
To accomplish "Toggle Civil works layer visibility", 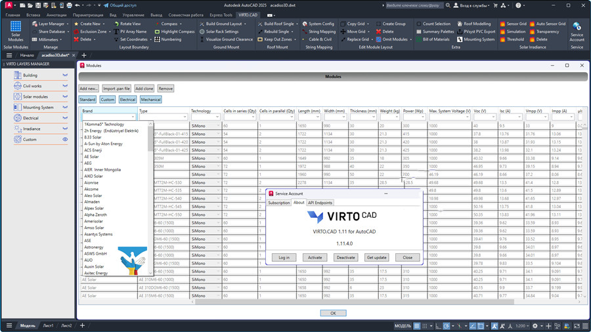I will point(65,86).
